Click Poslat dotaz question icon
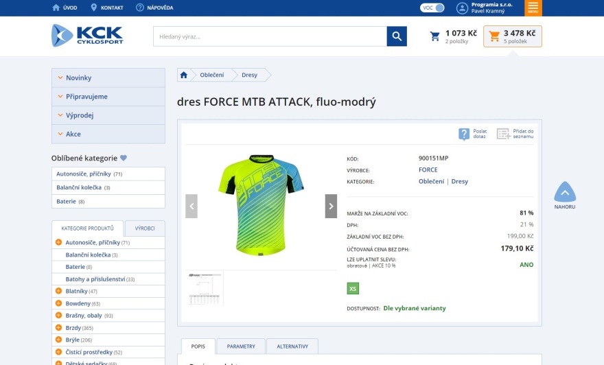The height and width of the screenshot is (365, 604). (464, 134)
